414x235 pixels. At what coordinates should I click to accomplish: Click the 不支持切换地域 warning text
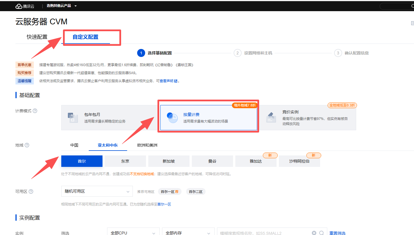point(142,174)
